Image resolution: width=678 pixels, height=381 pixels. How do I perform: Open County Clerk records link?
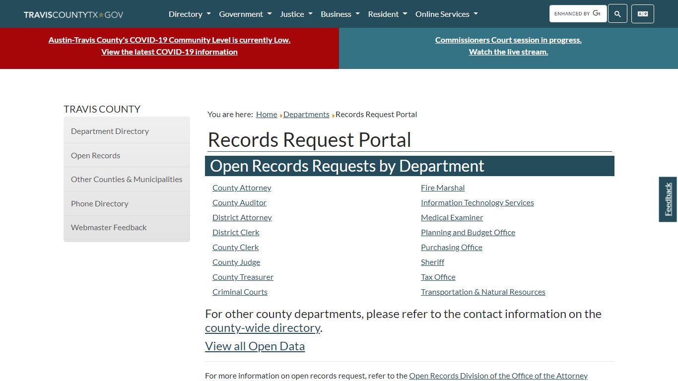click(x=236, y=247)
